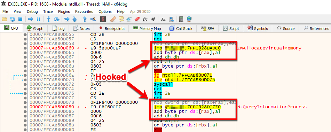
Task: Click the Restart debugging icon
Action: click(x=13, y=19)
